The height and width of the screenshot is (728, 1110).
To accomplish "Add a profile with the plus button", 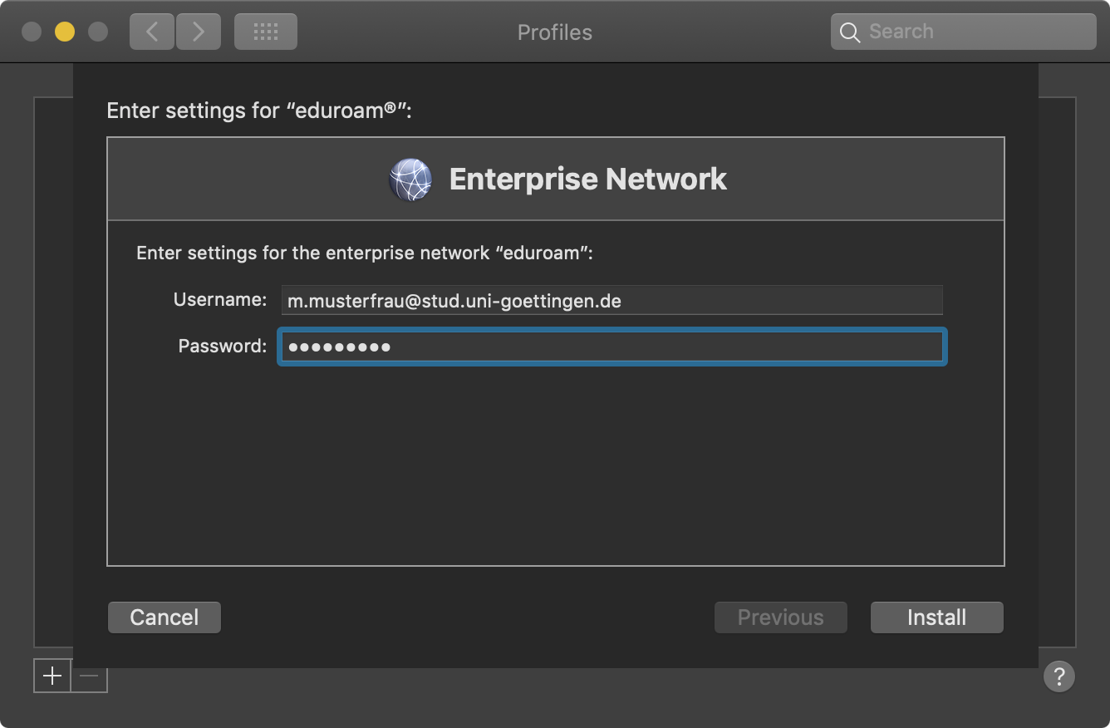I will point(52,676).
